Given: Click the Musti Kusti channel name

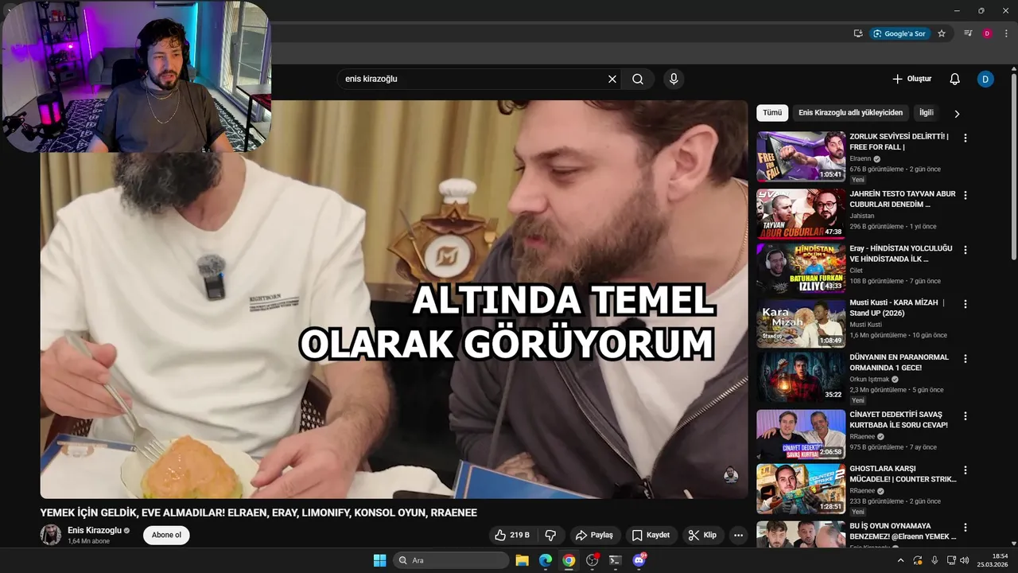Looking at the screenshot, I should 865,325.
